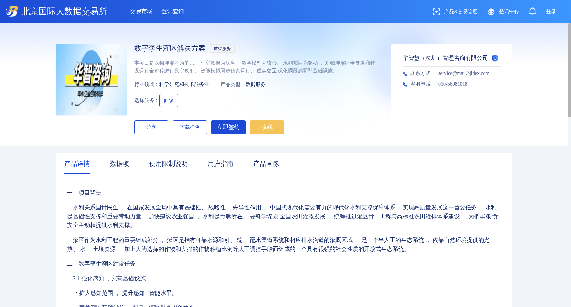
Task: Select the 面议 service option
Action: point(169,101)
